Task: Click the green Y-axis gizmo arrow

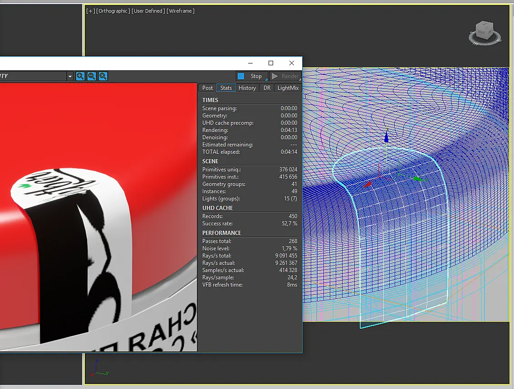Action: coord(418,179)
